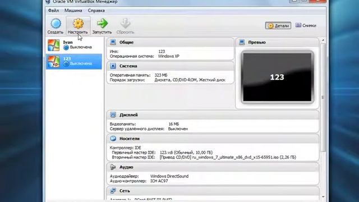Click the Общие section icon
Image resolution: width=359 pixels, height=202 pixels.
tap(113, 42)
